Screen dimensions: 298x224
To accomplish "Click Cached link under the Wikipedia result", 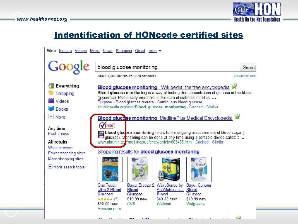I will point(196,107).
